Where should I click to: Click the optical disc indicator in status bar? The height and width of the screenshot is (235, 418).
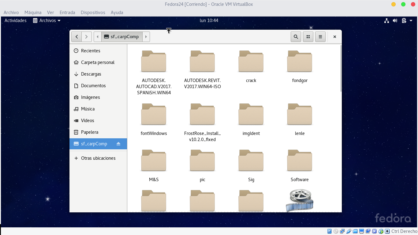(x=336, y=231)
